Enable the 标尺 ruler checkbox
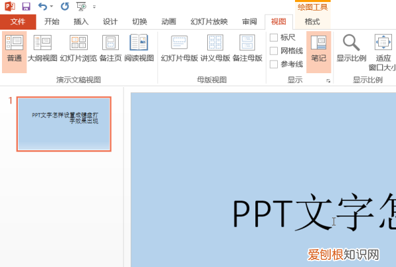This screenshot has height=267, width=396. pos(274,38)
